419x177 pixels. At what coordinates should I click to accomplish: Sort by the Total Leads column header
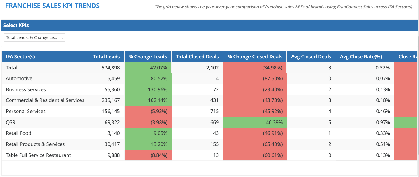(106, 57)
